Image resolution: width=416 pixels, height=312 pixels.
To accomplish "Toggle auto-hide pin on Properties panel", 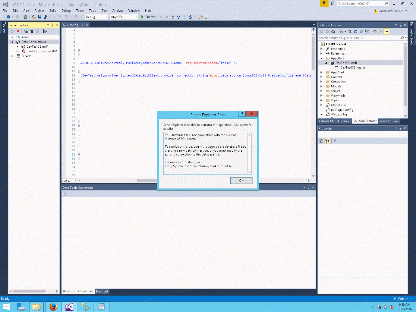I will [400, 128].
